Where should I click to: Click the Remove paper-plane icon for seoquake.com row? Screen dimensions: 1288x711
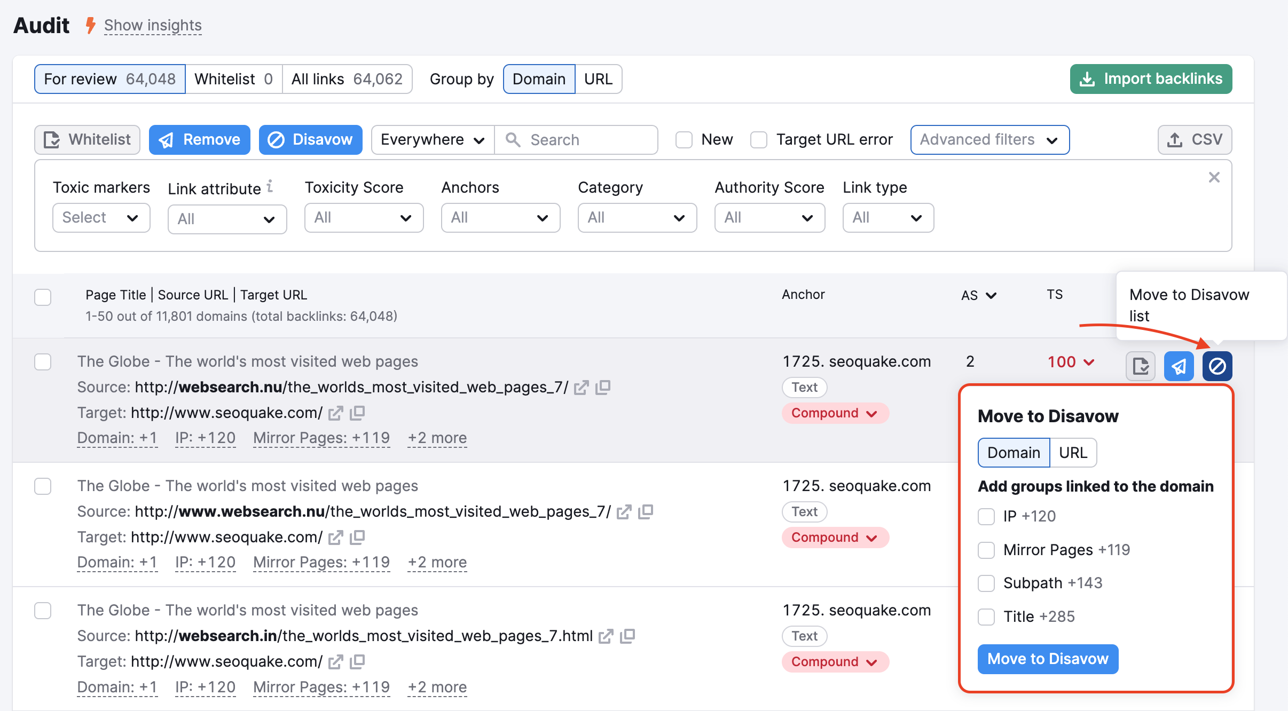1179,366
